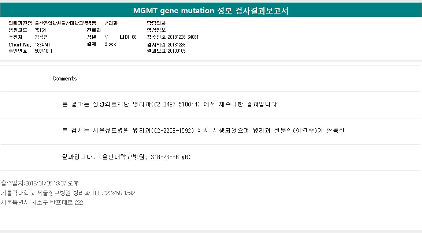
Task: Click the Chart No. value 1834741
Action: coord(43,45)
